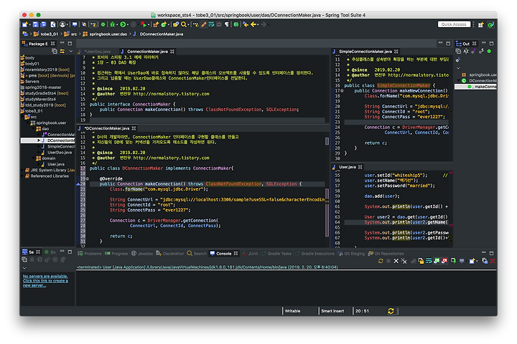
Task: Select UserDao.java in Package Explorer
Action: (60, 153)
